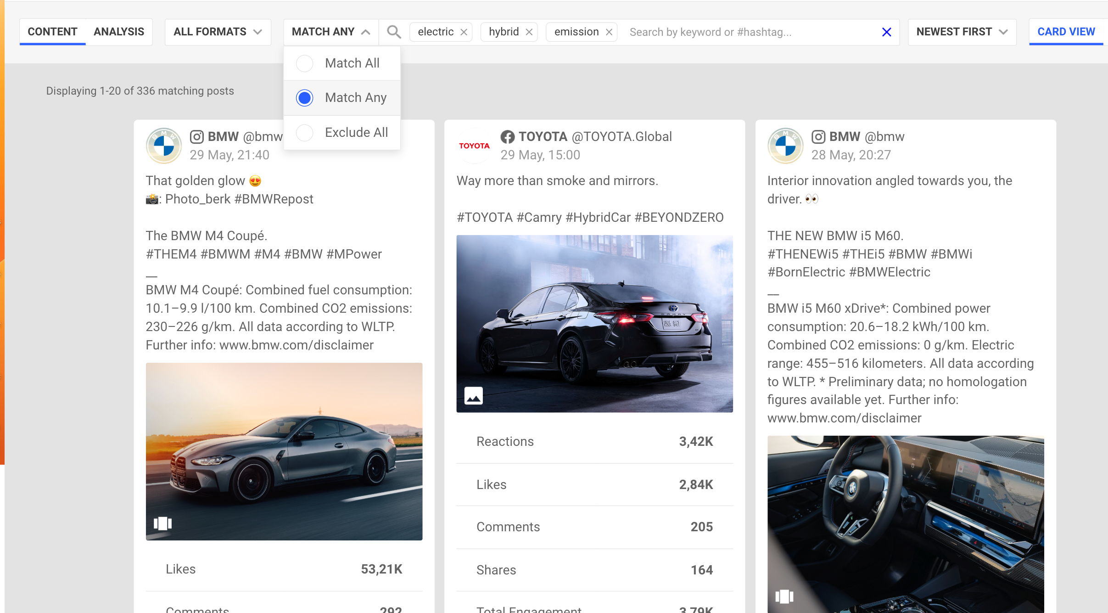Click the #HybridCar hashtag text
The image size is (1108, 613).
pyautogui.click(x=598, y=217)
